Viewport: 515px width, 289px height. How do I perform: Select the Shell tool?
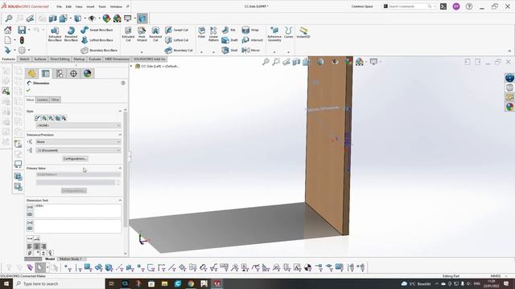(x=229, y=50)
